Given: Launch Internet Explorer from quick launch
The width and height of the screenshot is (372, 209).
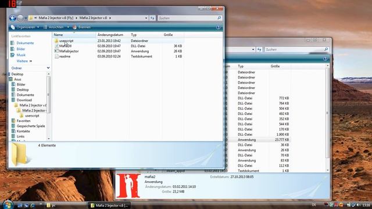Looking at the screenshot, I should coord(33,206).
